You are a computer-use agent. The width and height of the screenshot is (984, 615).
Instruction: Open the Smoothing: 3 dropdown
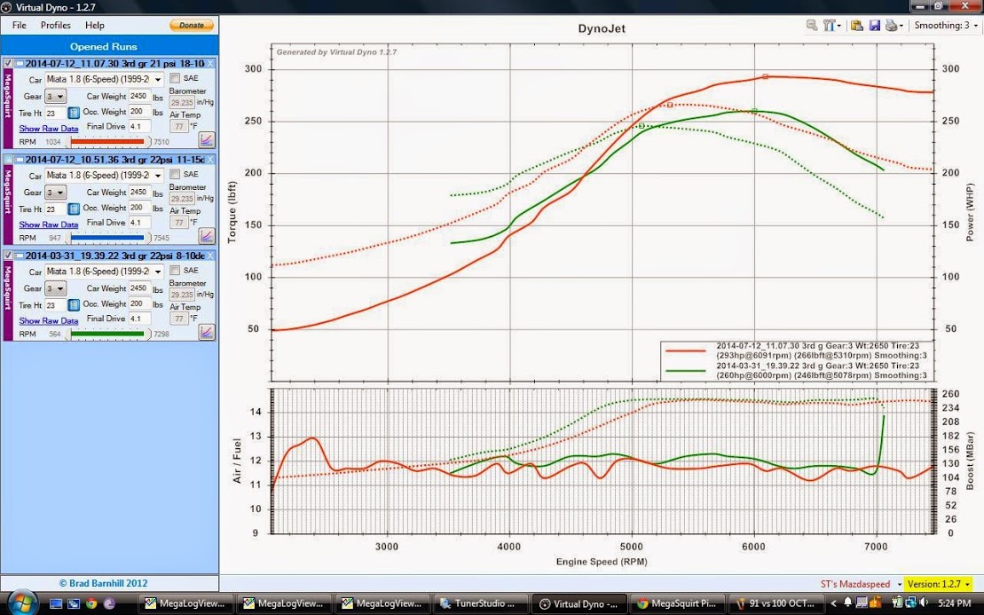point(946,26)
